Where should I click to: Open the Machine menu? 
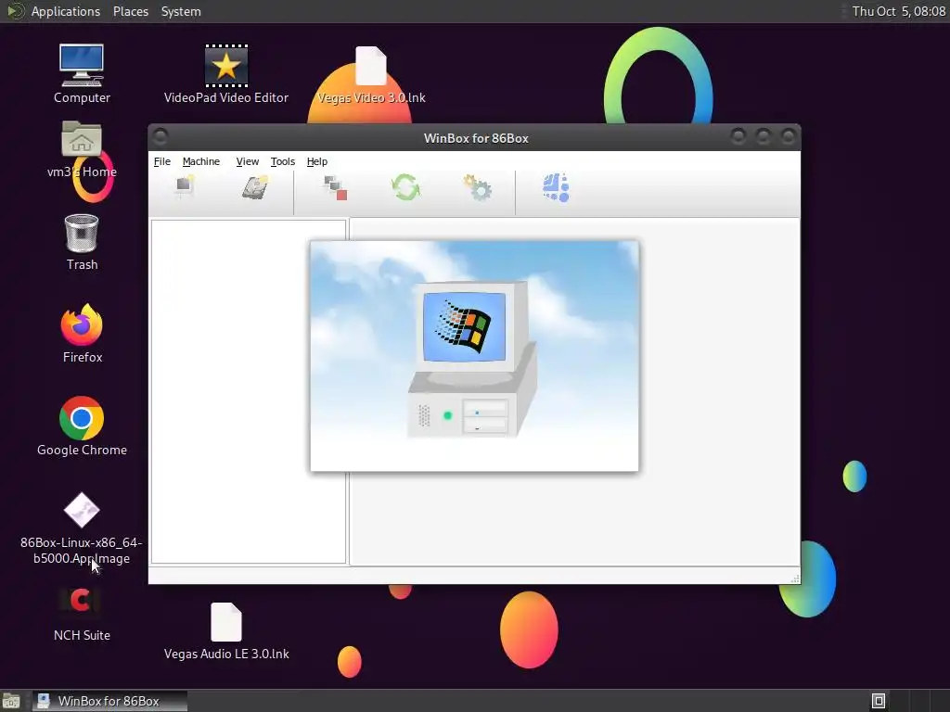(x=200, y=161)
